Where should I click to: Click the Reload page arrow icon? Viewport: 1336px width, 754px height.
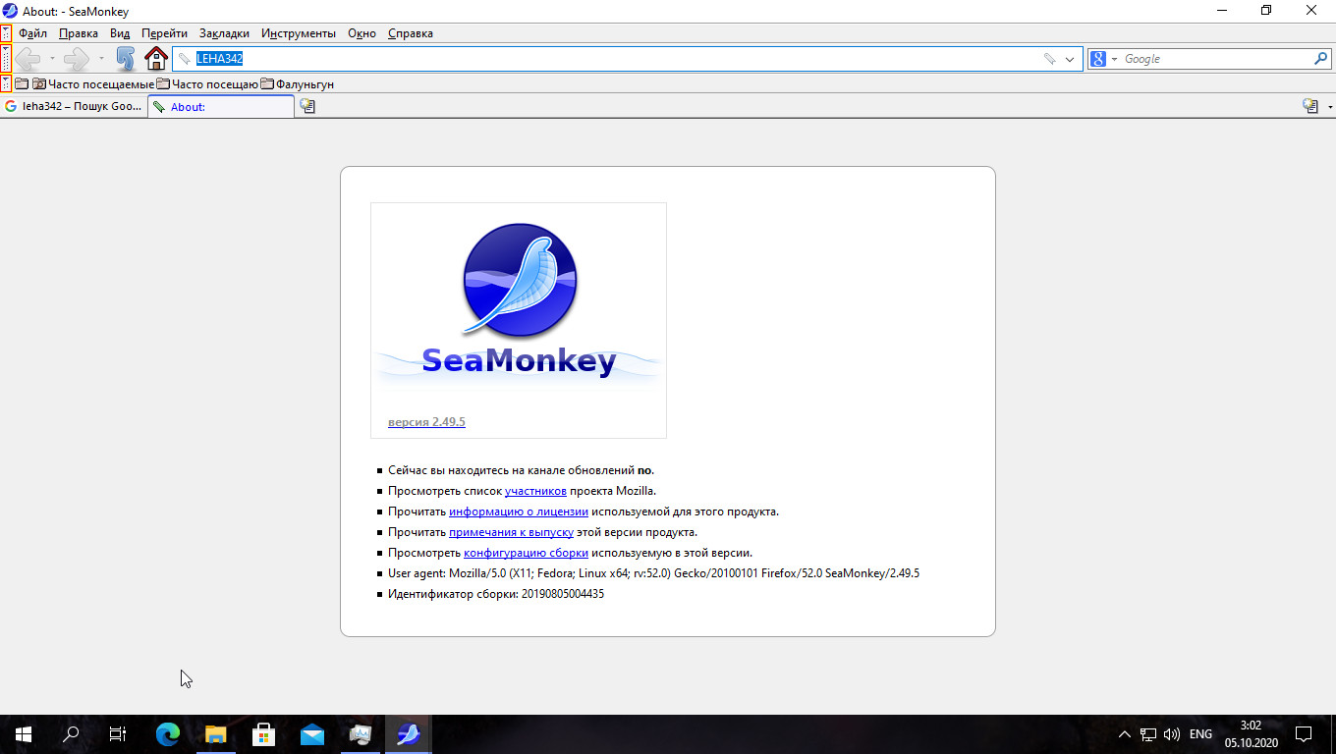[125, 59]
